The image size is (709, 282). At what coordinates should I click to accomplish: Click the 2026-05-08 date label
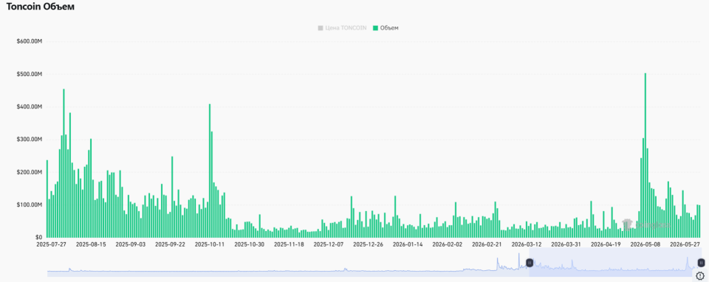pos(645,244)
